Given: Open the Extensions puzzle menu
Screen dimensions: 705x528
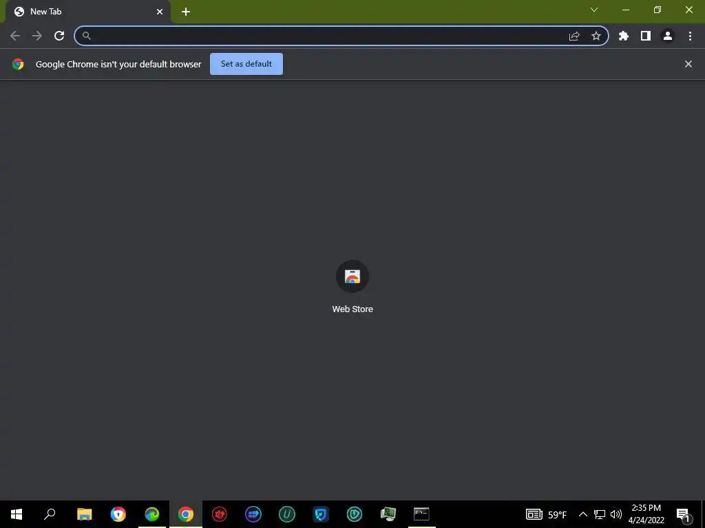Looking at the screenshot, I should (x=624, y=36).
